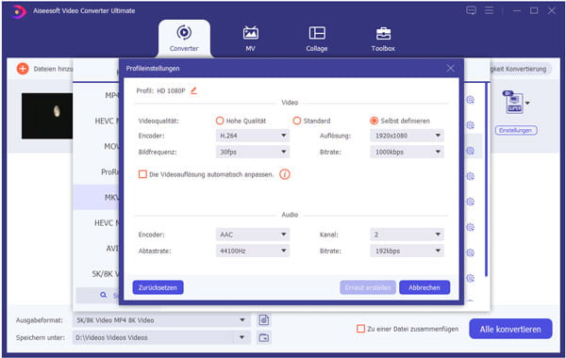
Task: Select the MP4 format in list
Action: pyautogui.click(x=96, y=95)
